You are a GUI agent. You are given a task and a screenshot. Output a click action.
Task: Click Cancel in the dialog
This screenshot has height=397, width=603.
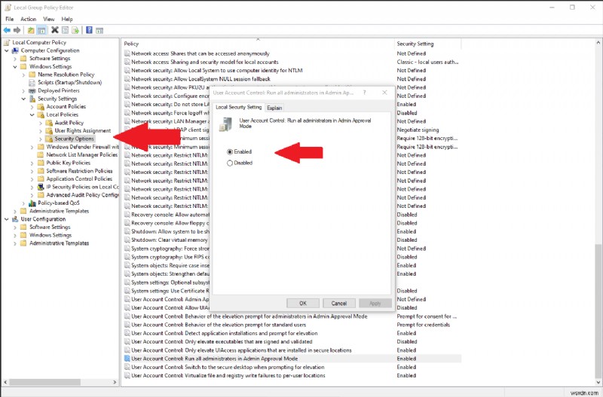tap(338, 304)
